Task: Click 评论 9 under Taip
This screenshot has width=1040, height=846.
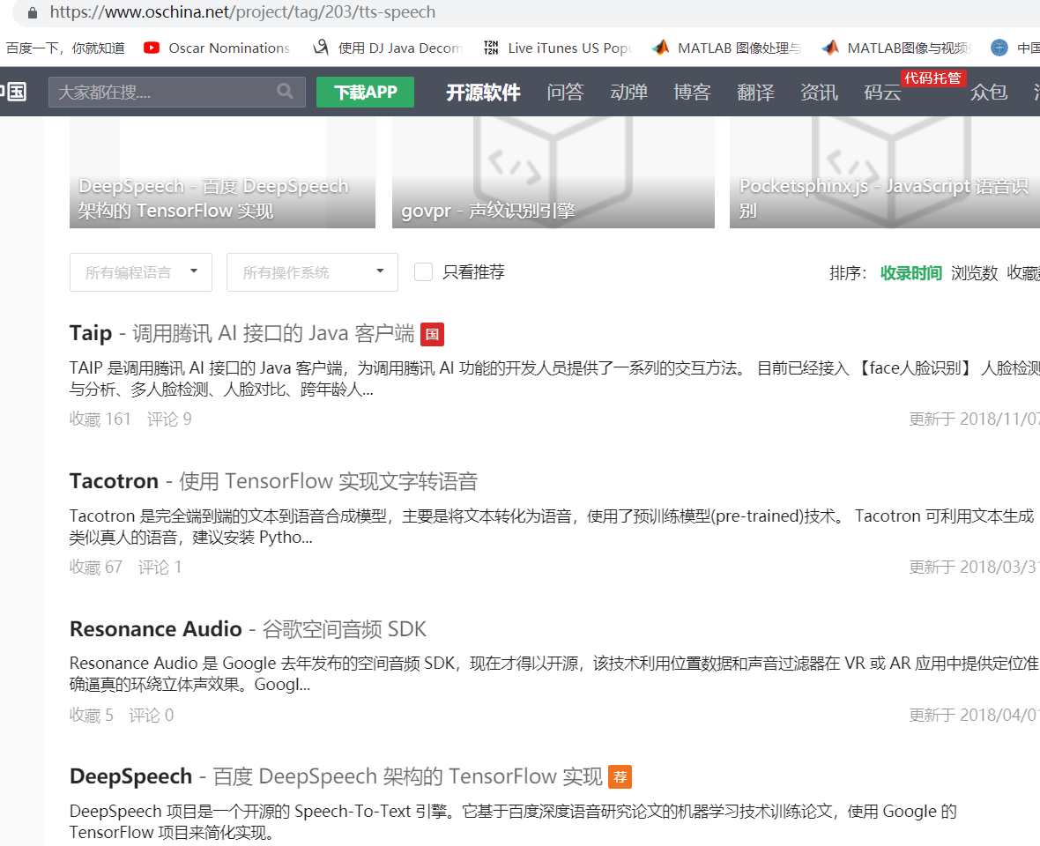Action: 169,419
